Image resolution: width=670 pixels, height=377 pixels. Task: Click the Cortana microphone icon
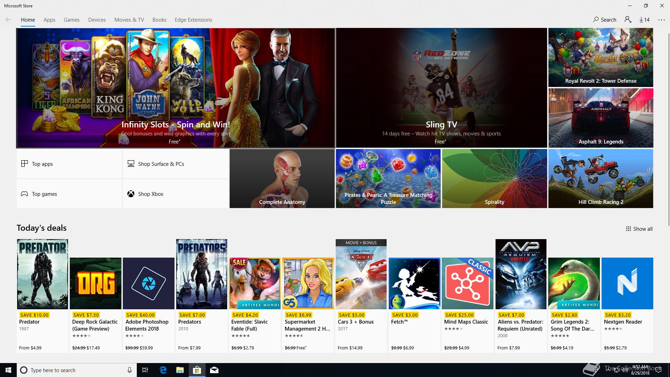[129, 370]
